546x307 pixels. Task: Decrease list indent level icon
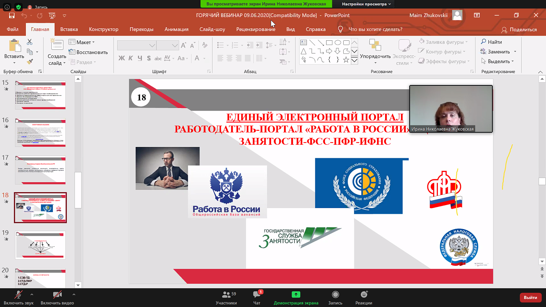(x=250, y=45)
